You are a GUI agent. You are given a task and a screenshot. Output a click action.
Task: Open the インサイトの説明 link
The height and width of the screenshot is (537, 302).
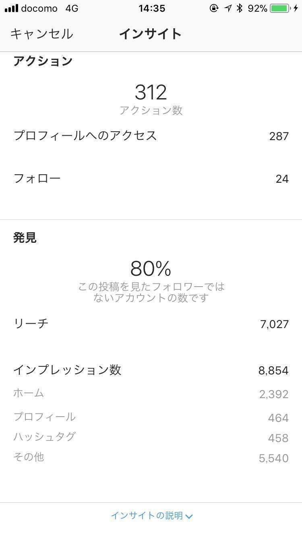click(147, 516)
